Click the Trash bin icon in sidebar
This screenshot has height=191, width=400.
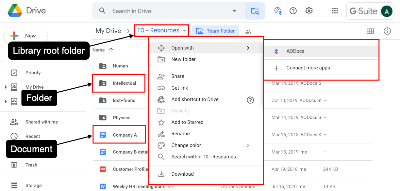coord(14,165)
